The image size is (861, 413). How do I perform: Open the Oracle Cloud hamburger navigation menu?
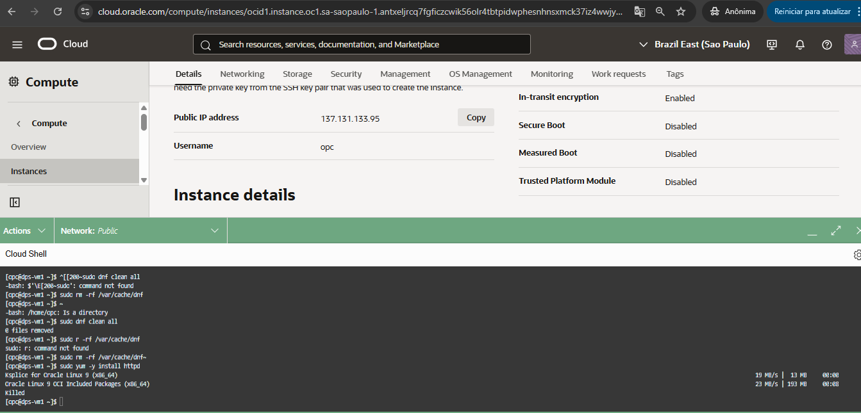(x=17, y=44)
